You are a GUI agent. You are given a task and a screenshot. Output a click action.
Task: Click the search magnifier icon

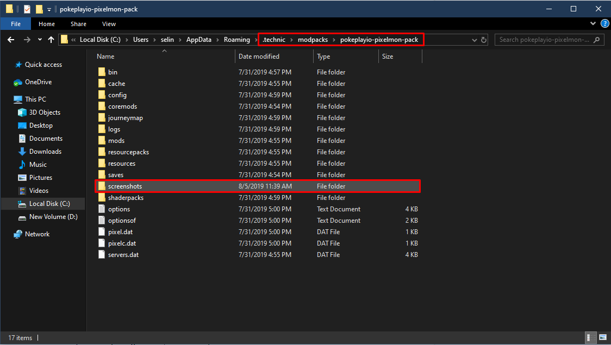pyautogui.click(x=596, y=40)
